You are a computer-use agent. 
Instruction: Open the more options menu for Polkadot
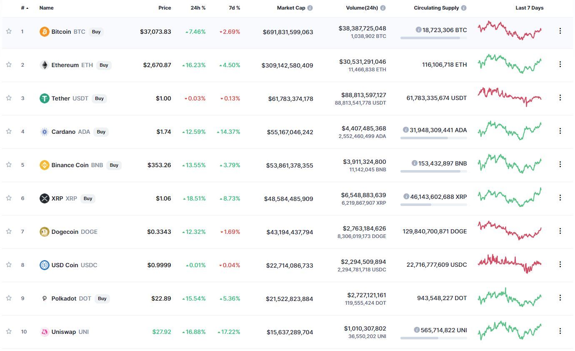pos(560,298)
